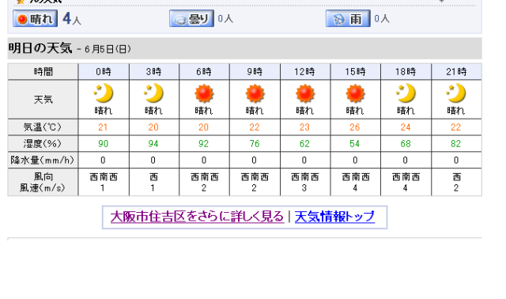Open 天気情報トップ link
506x299 pixels.
[x=334, y=217]
